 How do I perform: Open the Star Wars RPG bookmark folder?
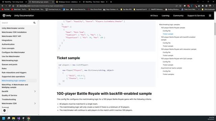click(126, 9)
